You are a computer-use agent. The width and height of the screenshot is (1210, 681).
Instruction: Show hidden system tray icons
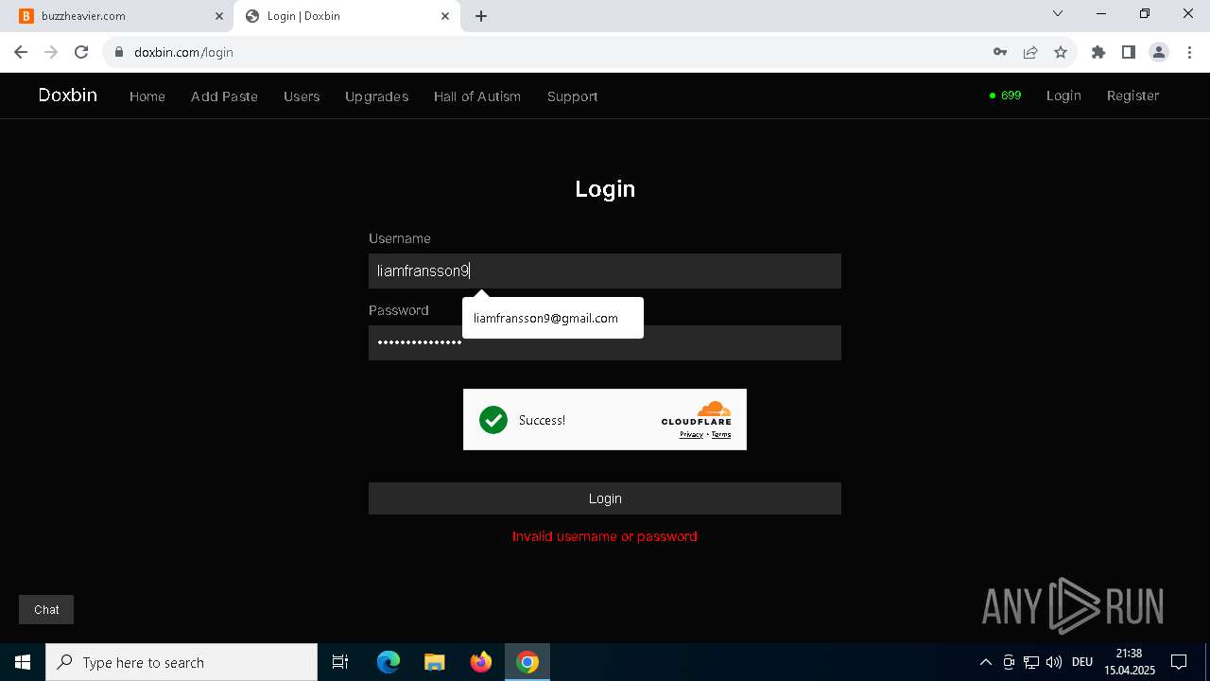(x=985, y=662)
